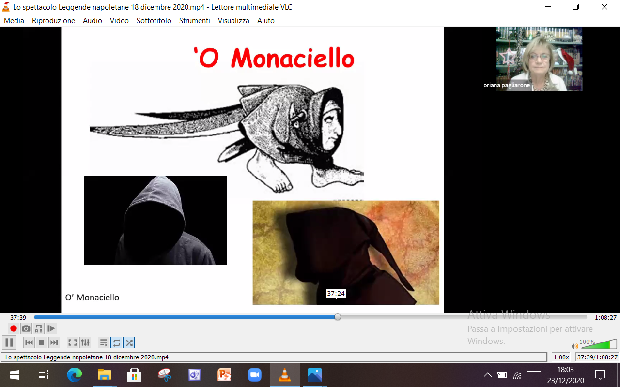
Task: Click the VLC cone icon in title bar
Action: 6,7
